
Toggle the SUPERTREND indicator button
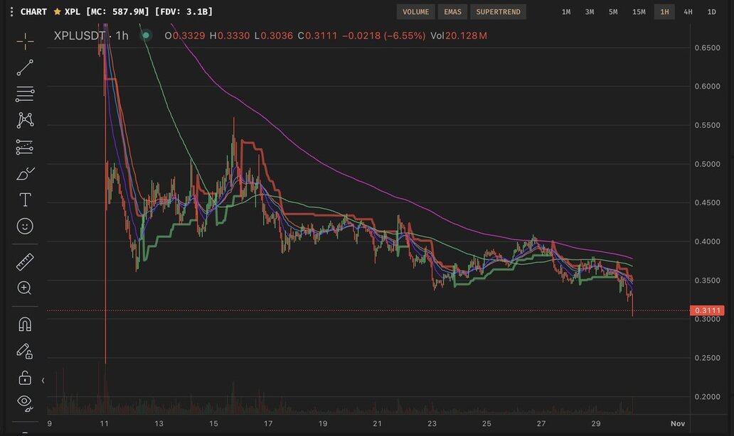click(498, 12)
